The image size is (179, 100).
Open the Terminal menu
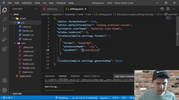[61, 3]
